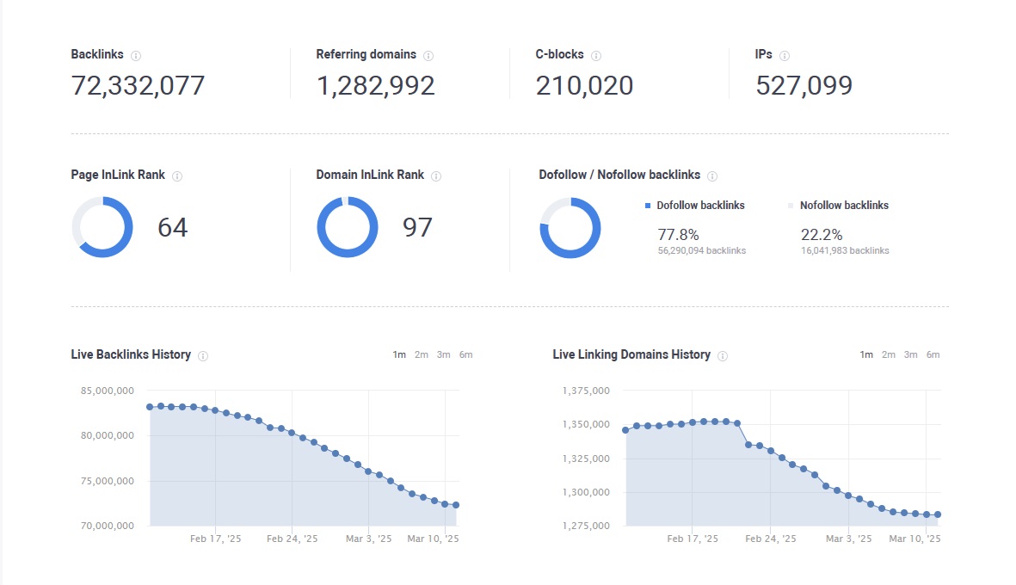This screenshot has width=1016, height=585.
Task: Click the Live Backlinks History info icon
Action: click(203, 354)
